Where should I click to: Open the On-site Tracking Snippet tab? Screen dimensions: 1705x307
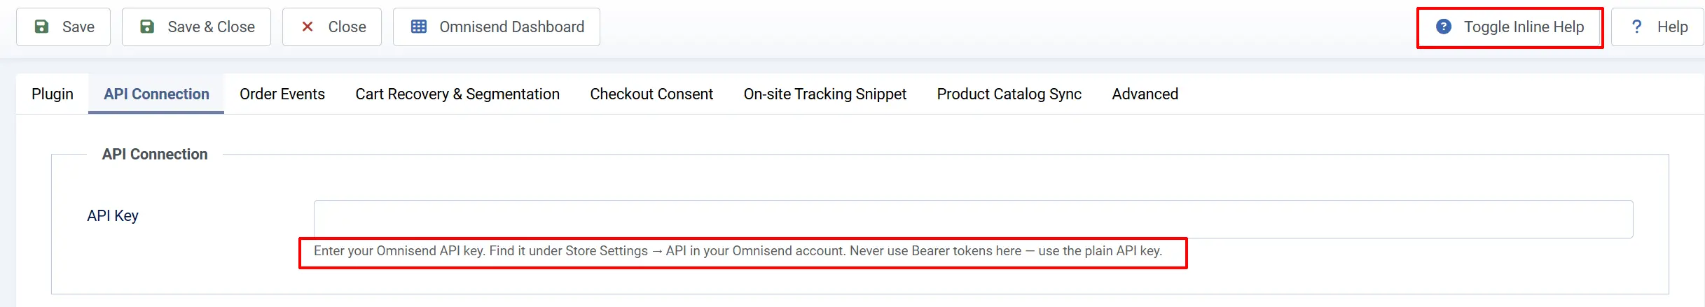[x=825, y=94]
